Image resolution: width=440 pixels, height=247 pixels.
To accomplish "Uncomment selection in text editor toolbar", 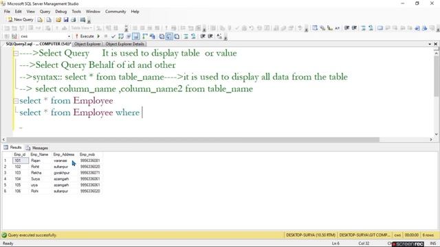I will pyautogui.click(x=371, y=28).
